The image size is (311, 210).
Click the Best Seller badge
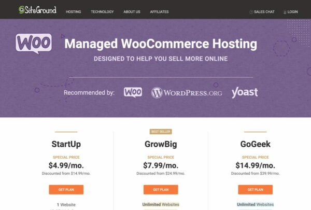click(160, 132)
